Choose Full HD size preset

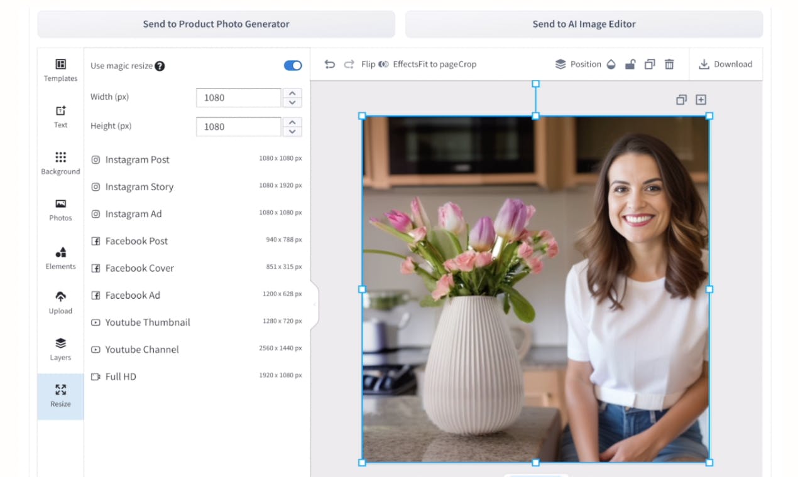tap(197, 376)
